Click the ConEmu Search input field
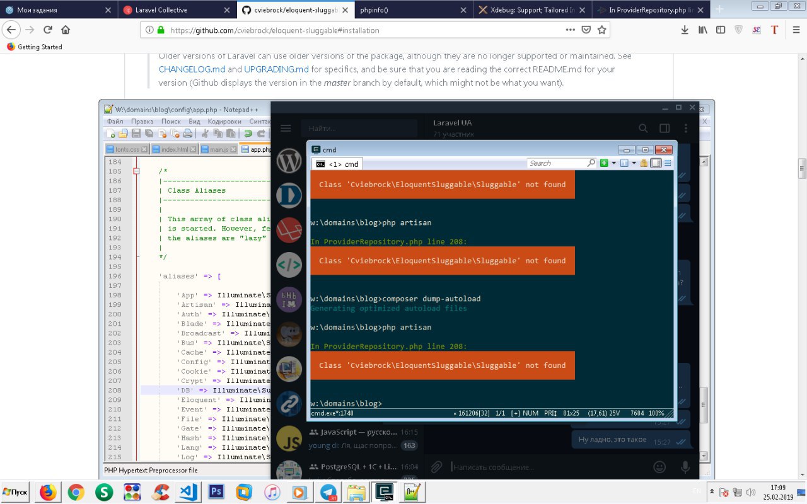Viewport: 807px width, 504px height. pyautogui.click(x=562, y=163)
